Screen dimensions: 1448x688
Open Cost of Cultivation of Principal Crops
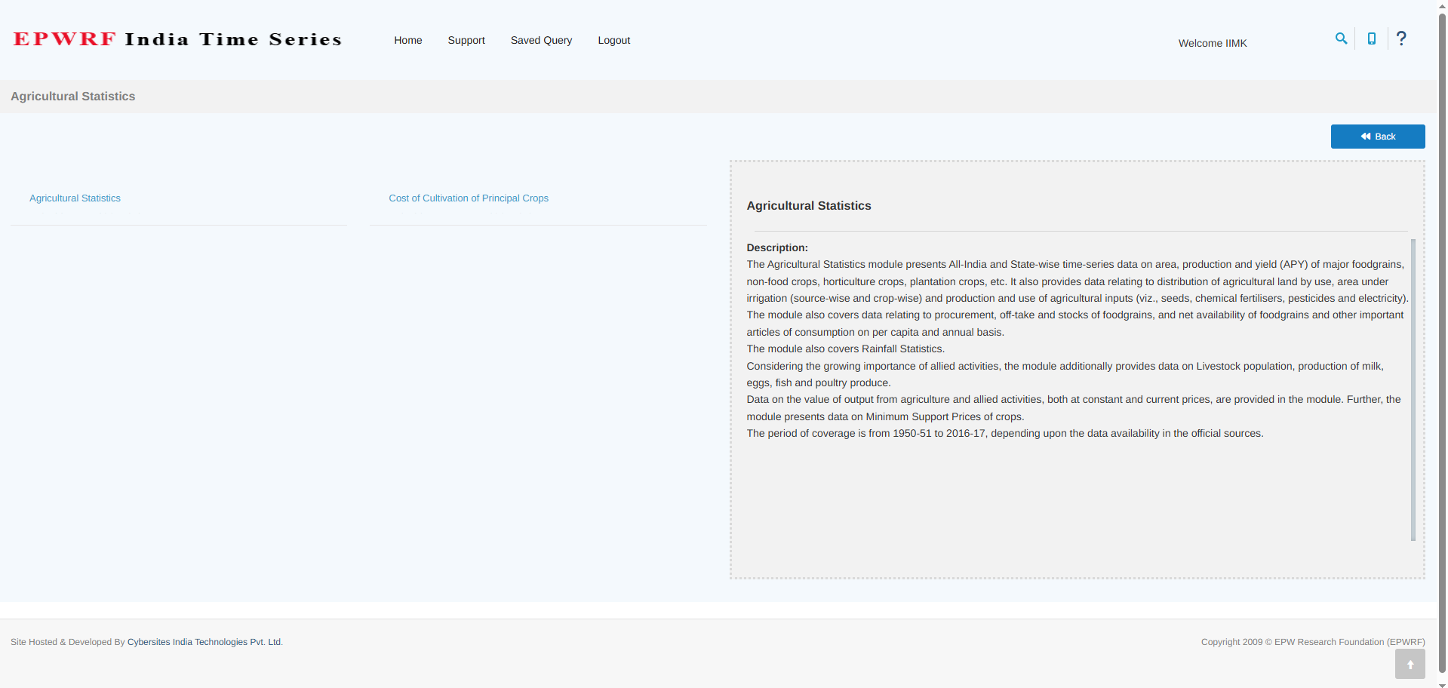tap(468, 198)
